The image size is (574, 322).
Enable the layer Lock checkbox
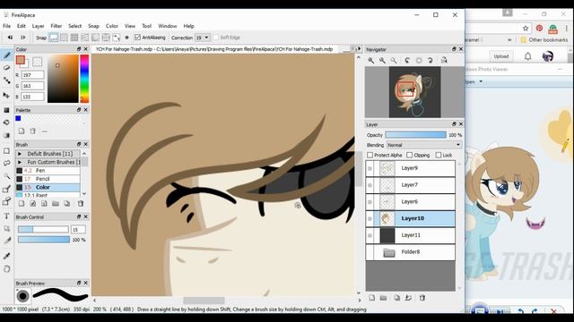coord(439,155)
